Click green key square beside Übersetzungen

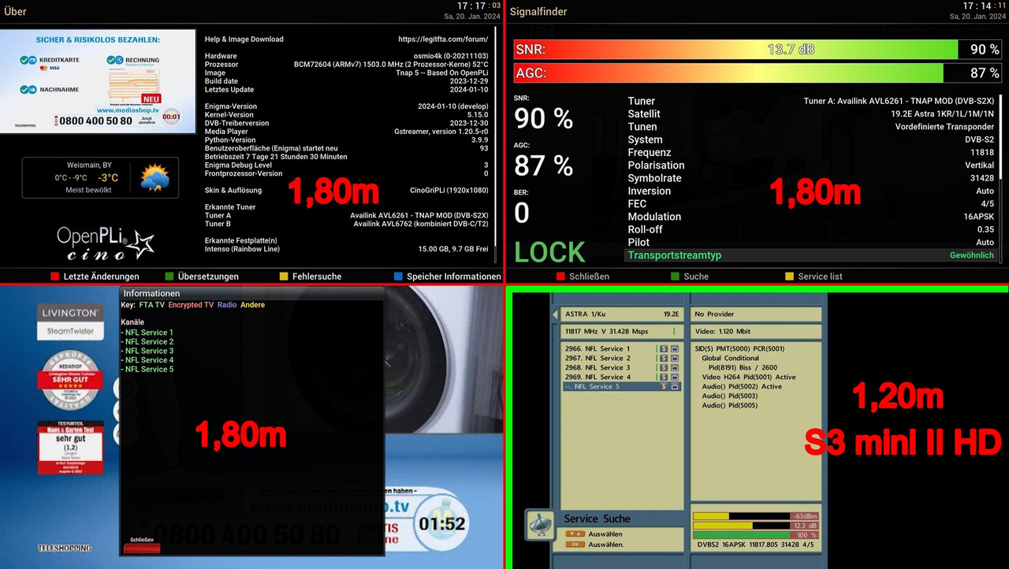169,277
